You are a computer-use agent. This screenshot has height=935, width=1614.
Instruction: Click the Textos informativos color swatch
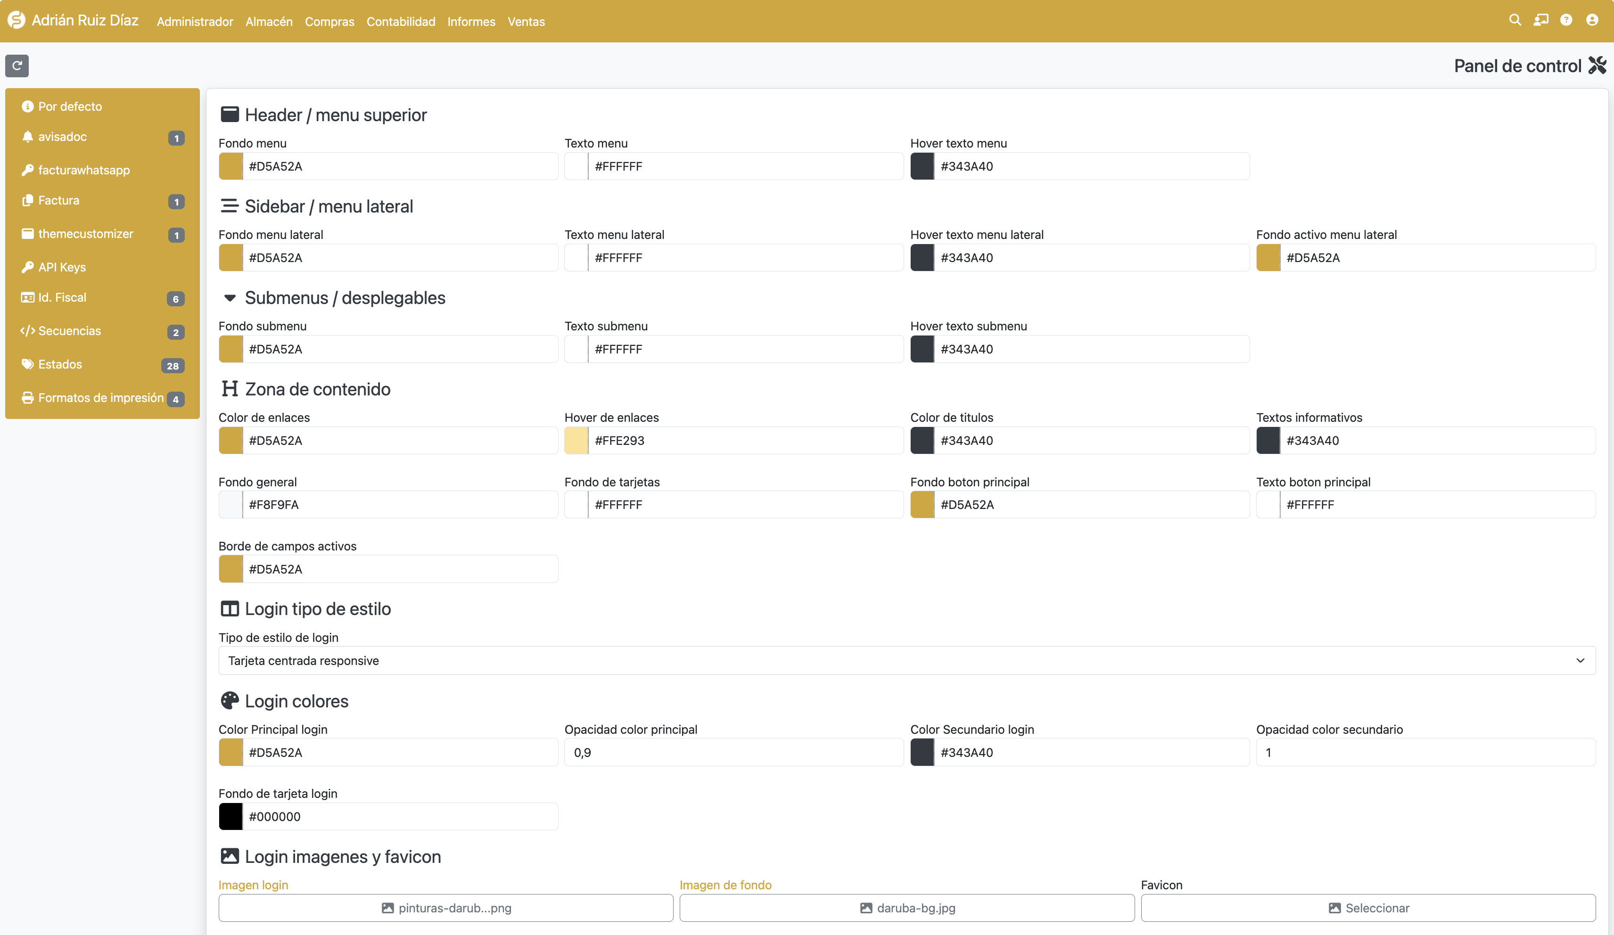coord(1268,441)
